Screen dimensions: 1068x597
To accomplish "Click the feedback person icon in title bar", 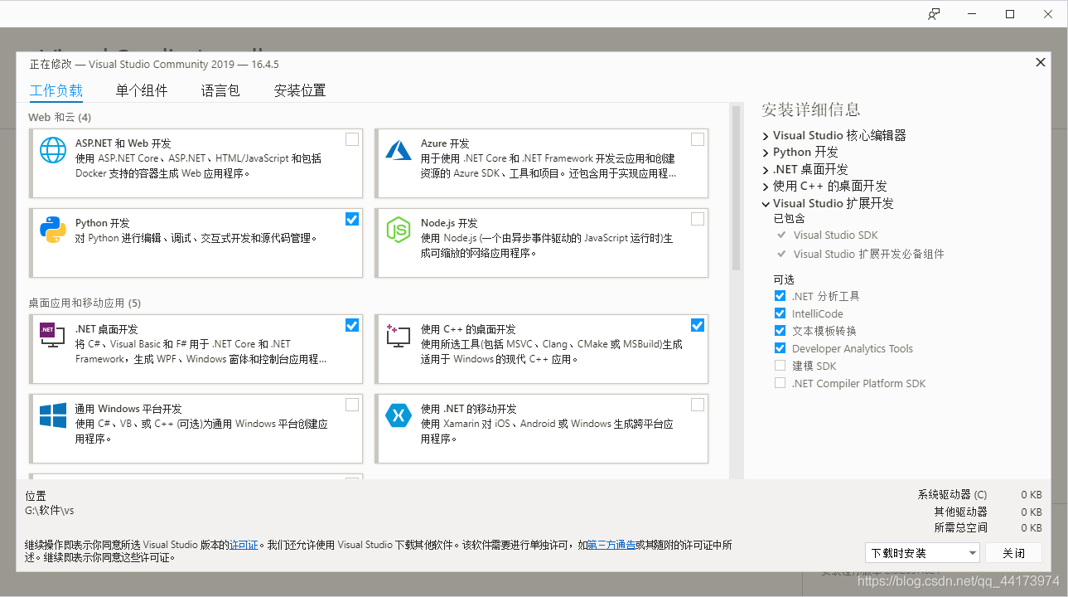I will click(934, 13).
